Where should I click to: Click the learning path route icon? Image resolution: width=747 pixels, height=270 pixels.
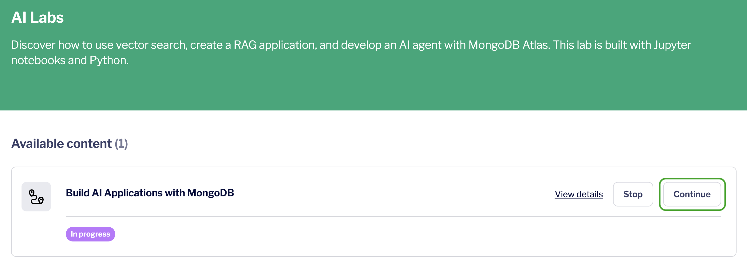pyautogui.click(x=36, y=197)
